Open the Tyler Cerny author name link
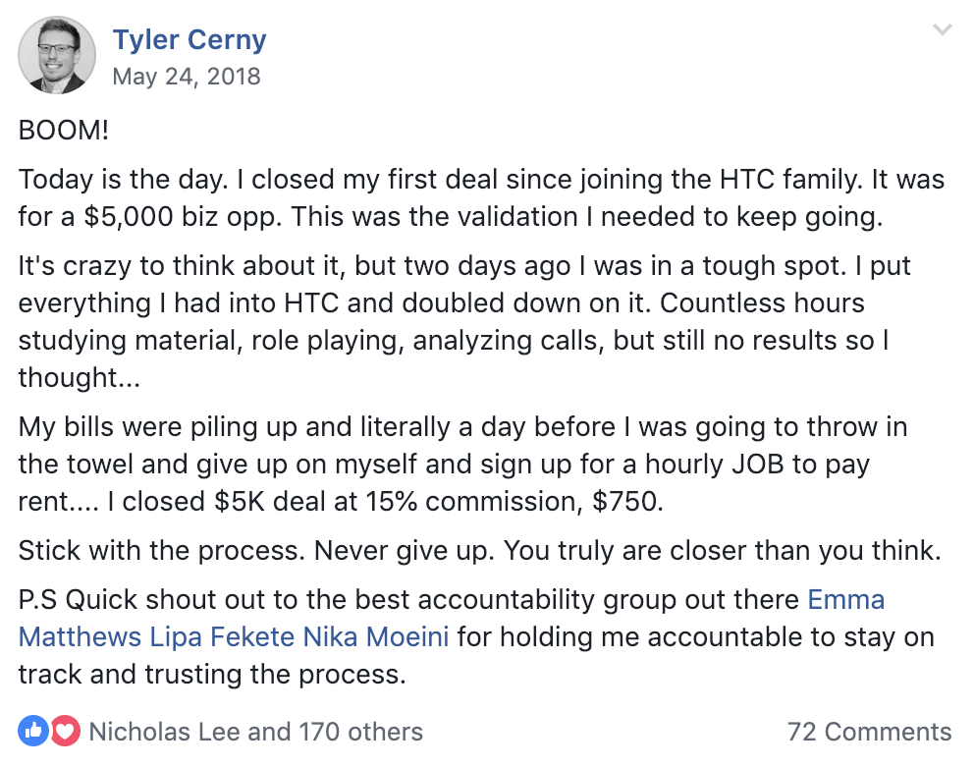This screenshot has height=768, width=974. [189, 39]
